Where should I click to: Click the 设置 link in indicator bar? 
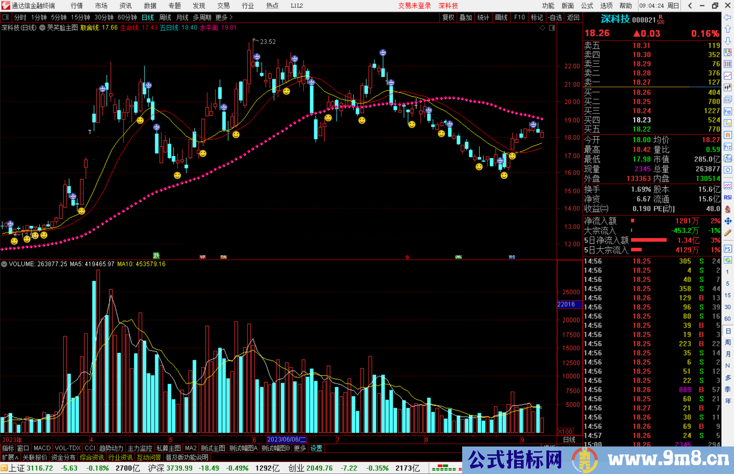pyautogui.click(x=316, y=448)
